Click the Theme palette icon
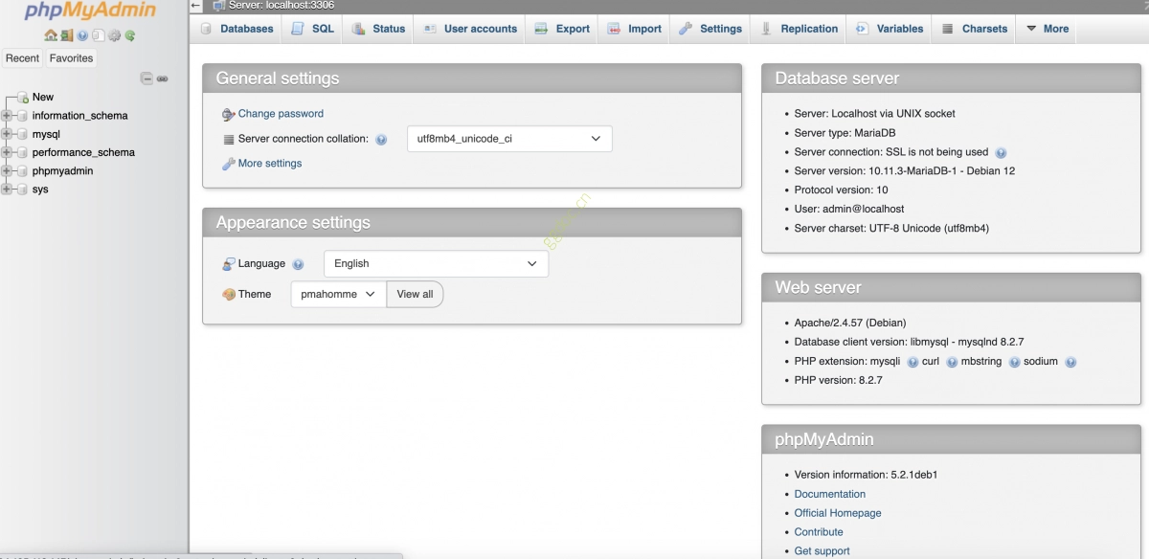1149x559 pixels. click(228, 295)
